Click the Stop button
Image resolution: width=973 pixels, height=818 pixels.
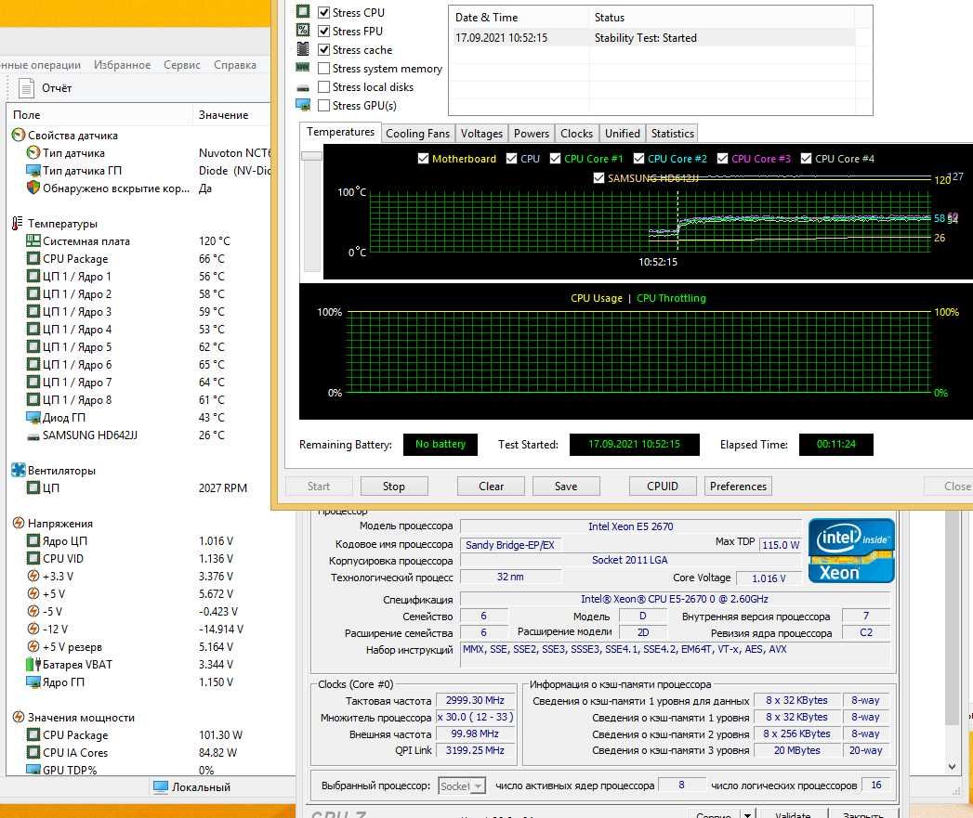[x=393, y=486]
